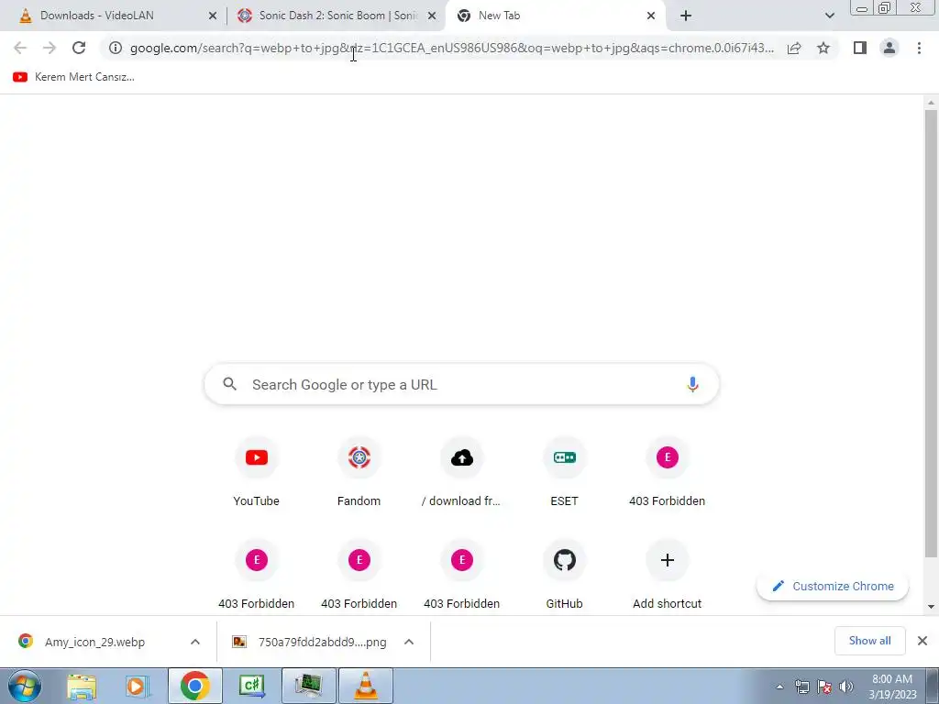Open the YouTube shortcut
This screenshot has width=939, height=704.
[257, 473]
